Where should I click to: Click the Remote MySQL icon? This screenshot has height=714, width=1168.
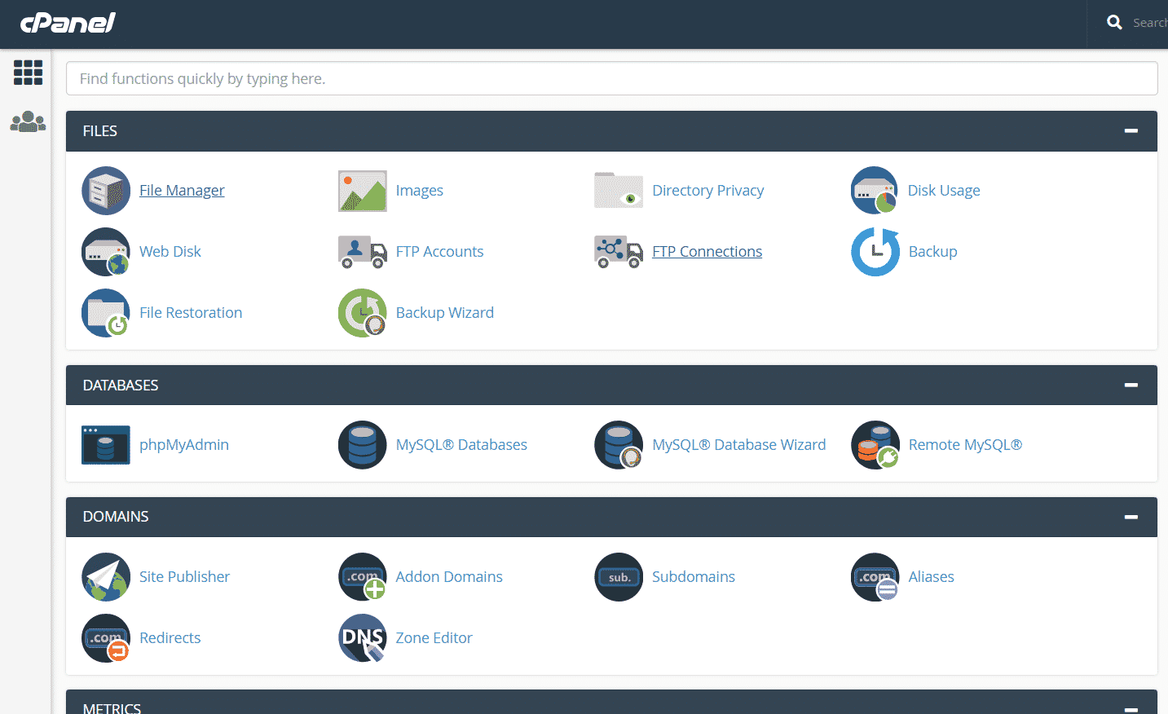[x=875, y=445]
